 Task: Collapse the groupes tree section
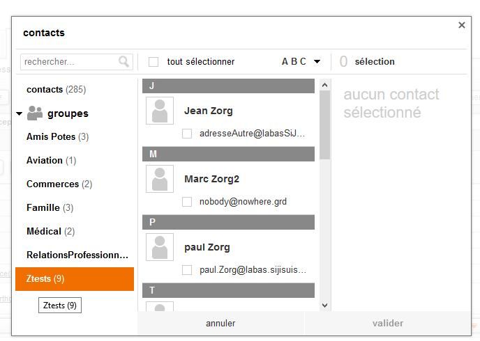[x=20, y=114]
